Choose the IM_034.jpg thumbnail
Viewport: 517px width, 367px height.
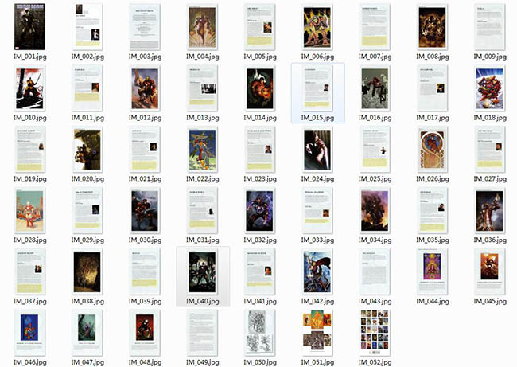point(375,210)
